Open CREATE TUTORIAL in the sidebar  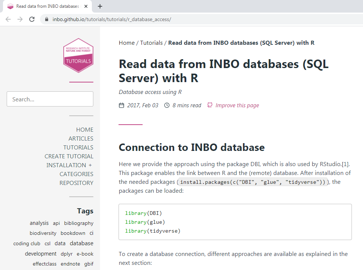point(69,156)
